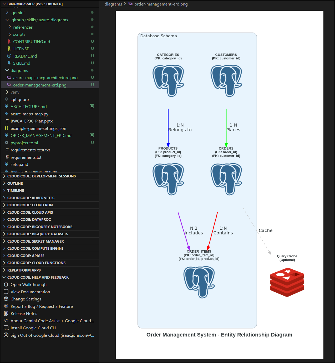
Task: Expand Cloud Code: Kubernetes section
Action: point(31,198)
